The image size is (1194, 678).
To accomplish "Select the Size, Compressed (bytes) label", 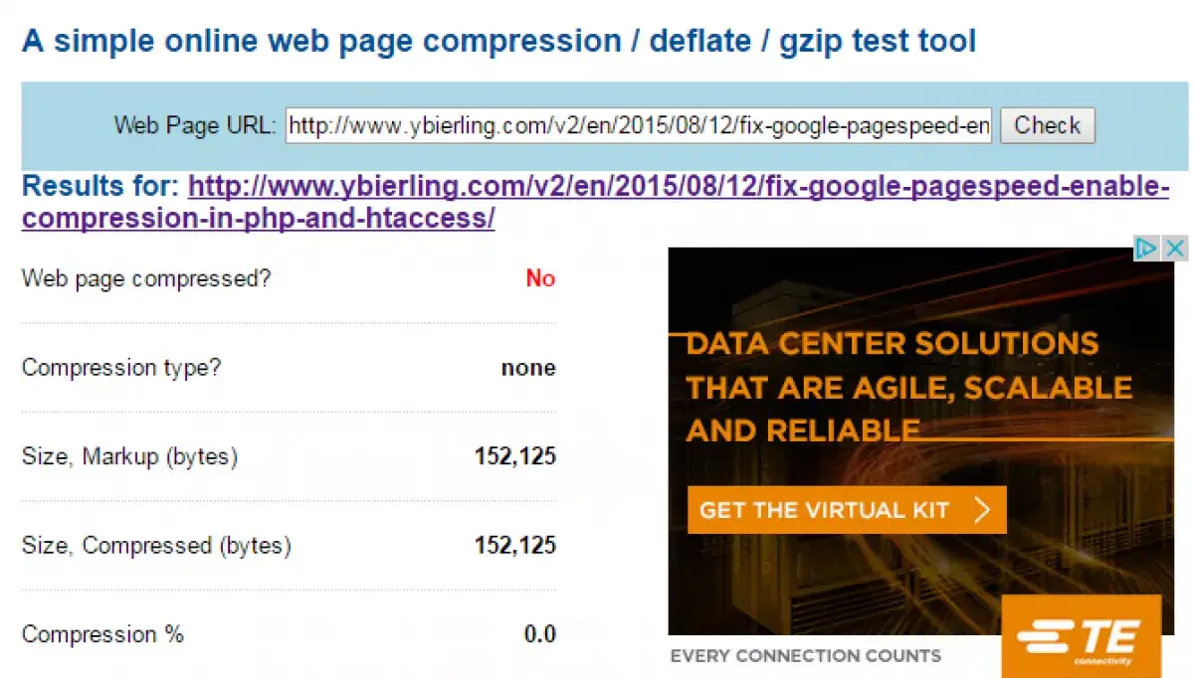I will click(156, 546).
